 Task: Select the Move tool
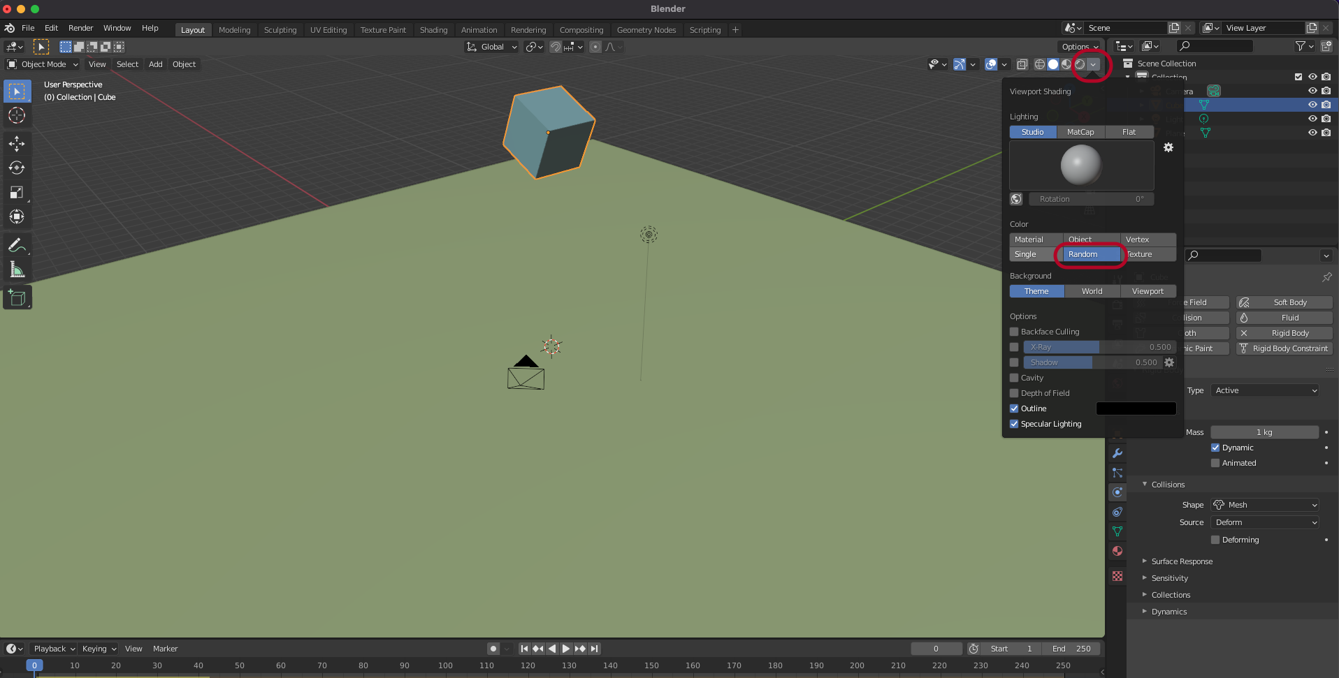click(x=17, y=144)
